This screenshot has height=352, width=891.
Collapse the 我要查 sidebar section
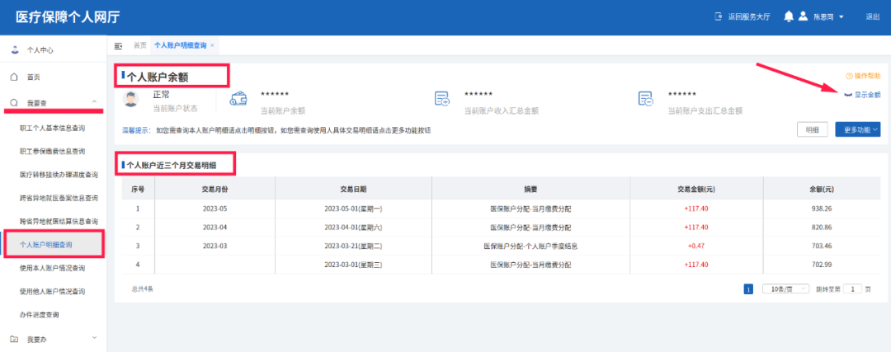coord(94,102)
